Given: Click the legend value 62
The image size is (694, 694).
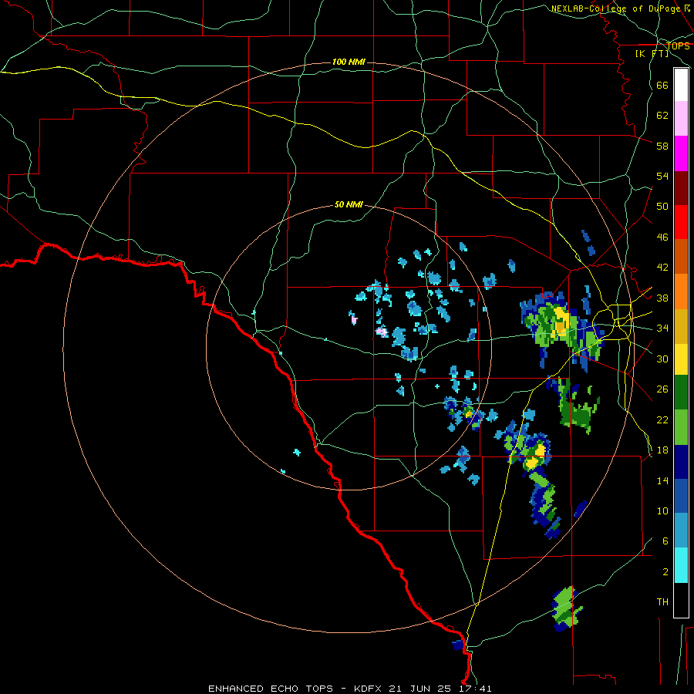Looking at the screenshot, I should (662, 116).
